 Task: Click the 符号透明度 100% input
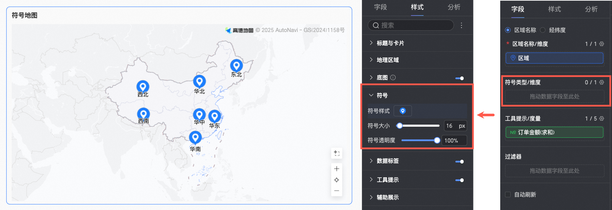(454, 140)
